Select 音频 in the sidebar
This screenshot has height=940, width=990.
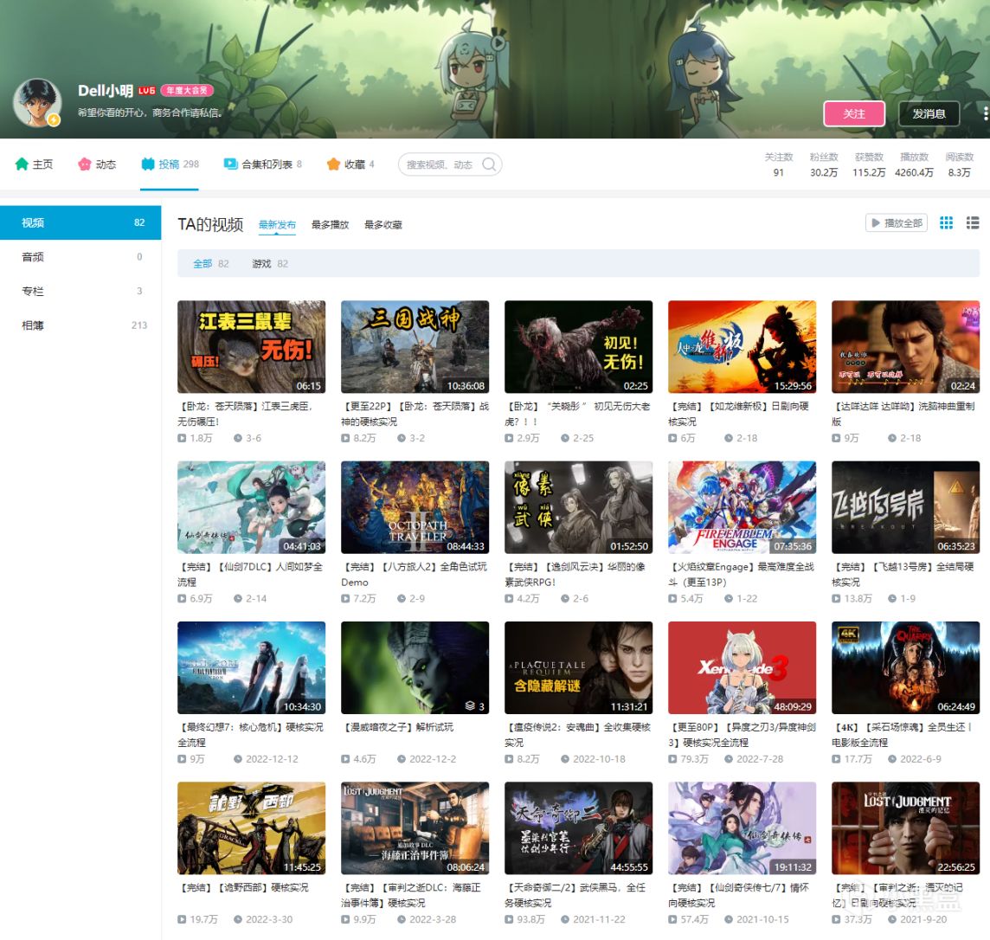tap(80, 257)
